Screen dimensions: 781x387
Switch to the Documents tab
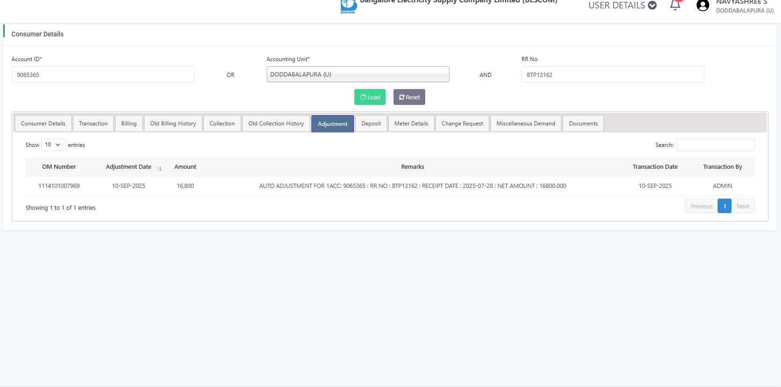pos(583,124)
